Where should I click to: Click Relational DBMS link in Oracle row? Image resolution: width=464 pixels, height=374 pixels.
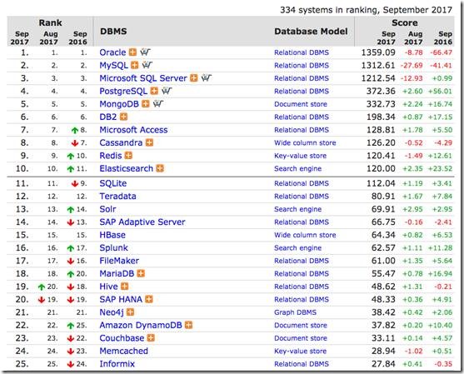(302, 52)
